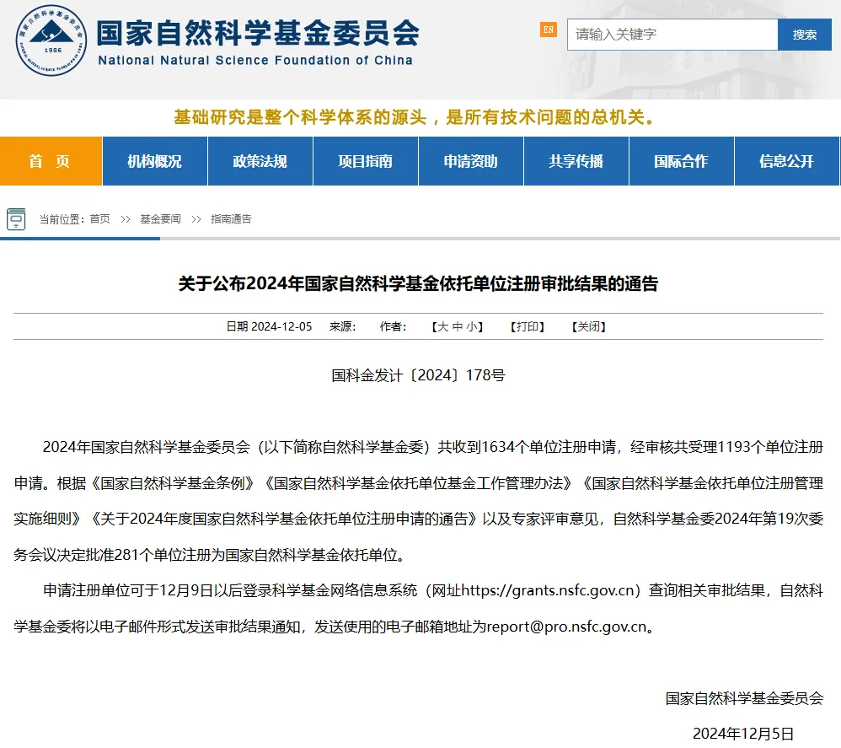Click the signature 国家自然科学基金委员会 at bottom

[x=744, y=698]
